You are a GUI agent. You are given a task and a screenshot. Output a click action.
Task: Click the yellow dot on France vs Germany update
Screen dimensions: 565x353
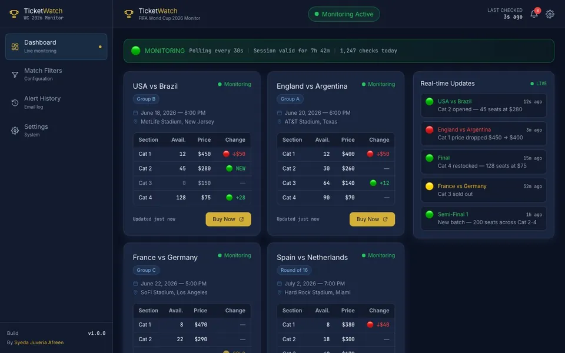click(x=430, y=187)
